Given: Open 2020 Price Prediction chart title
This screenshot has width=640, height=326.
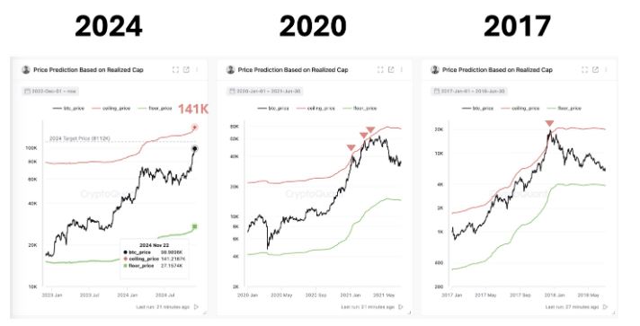Looking at the screenshot, I should point(293,70).
